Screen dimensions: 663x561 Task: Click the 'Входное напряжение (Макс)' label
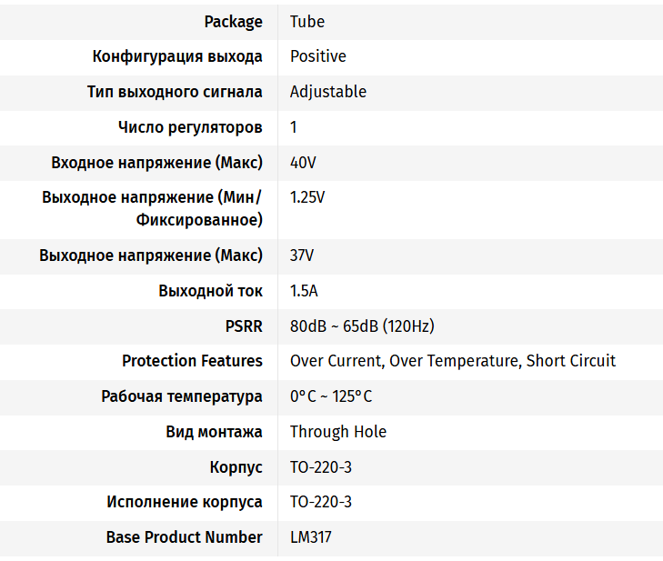tap(156, 163)
